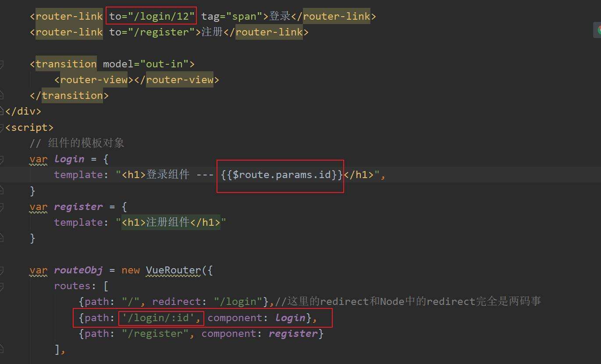
Task: Click fold marker at closing transition tag
Action: (x=1, y=94)
